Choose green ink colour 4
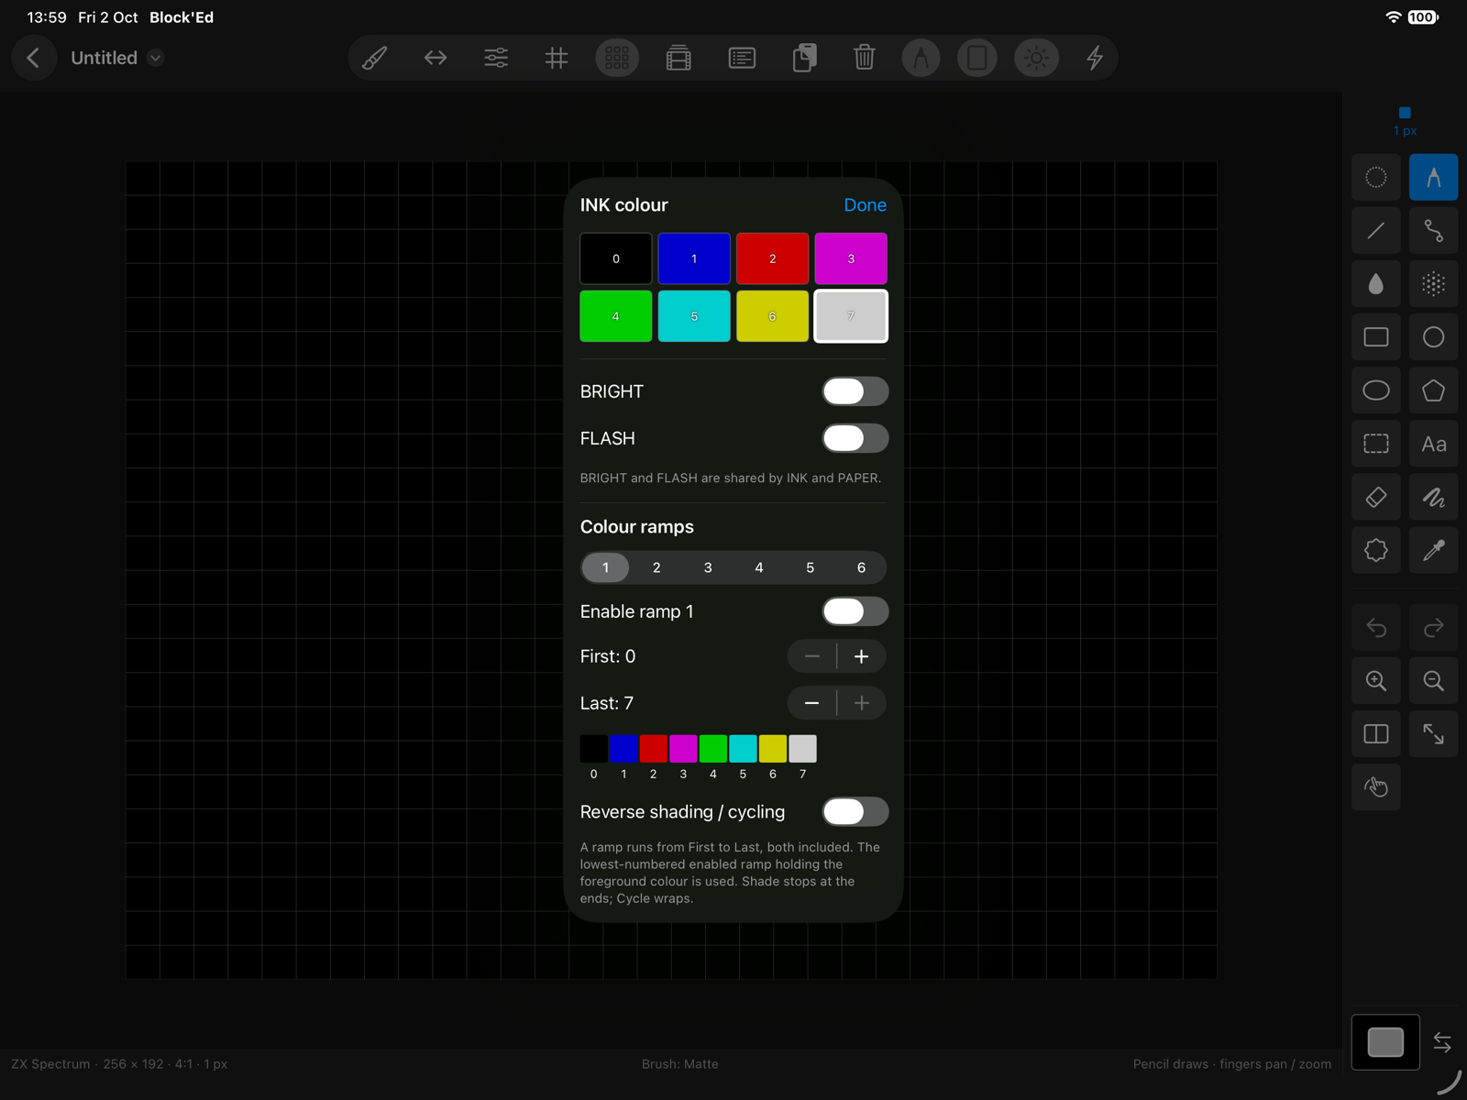 [616, 316]
